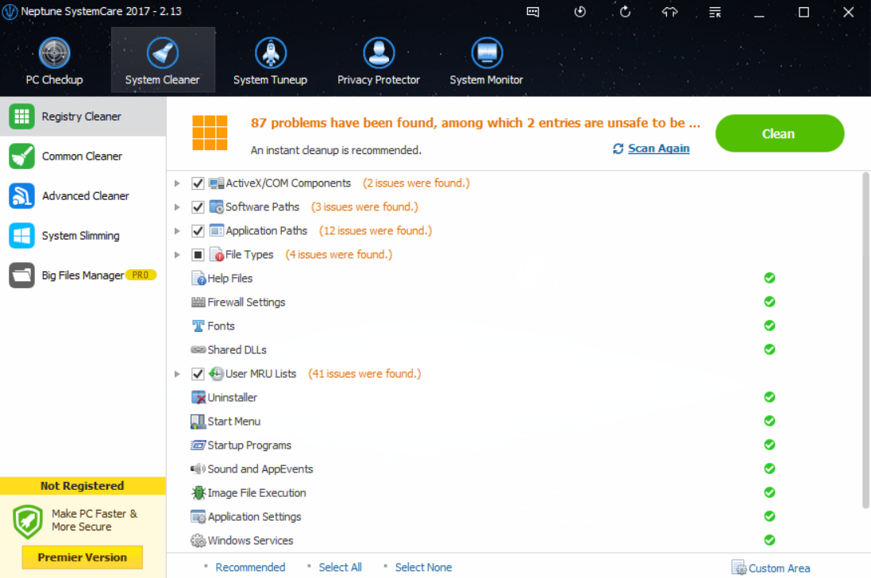Open the PC Checkup module

54,60
